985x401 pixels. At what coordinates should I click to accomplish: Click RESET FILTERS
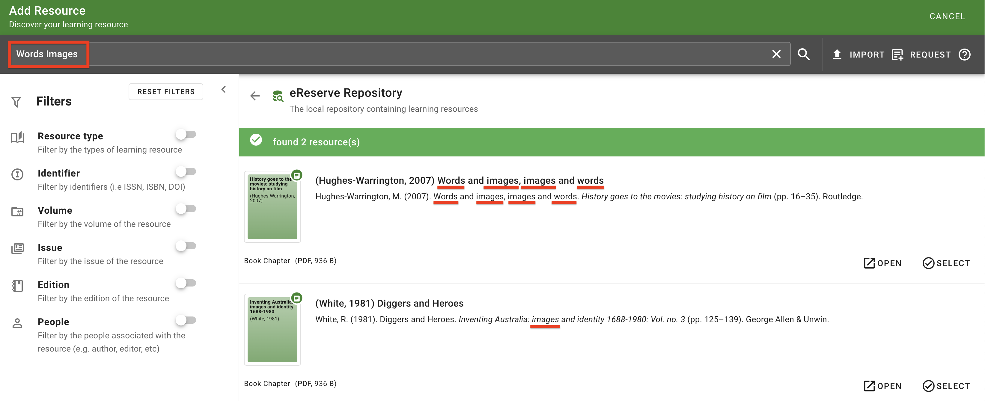pyautogui.click(x=165, y=91)
